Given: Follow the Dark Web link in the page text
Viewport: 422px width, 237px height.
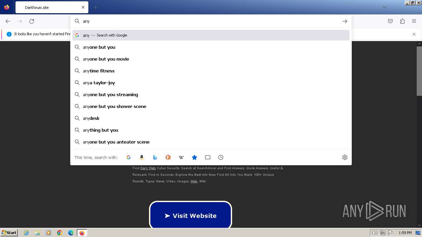Looking at the screenshot, I should (x=148, y=168).
